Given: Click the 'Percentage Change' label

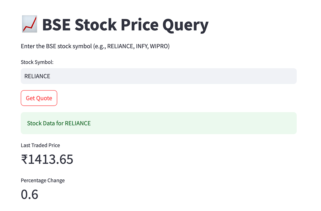Looking at the screenshot, I should pos(43,180).
